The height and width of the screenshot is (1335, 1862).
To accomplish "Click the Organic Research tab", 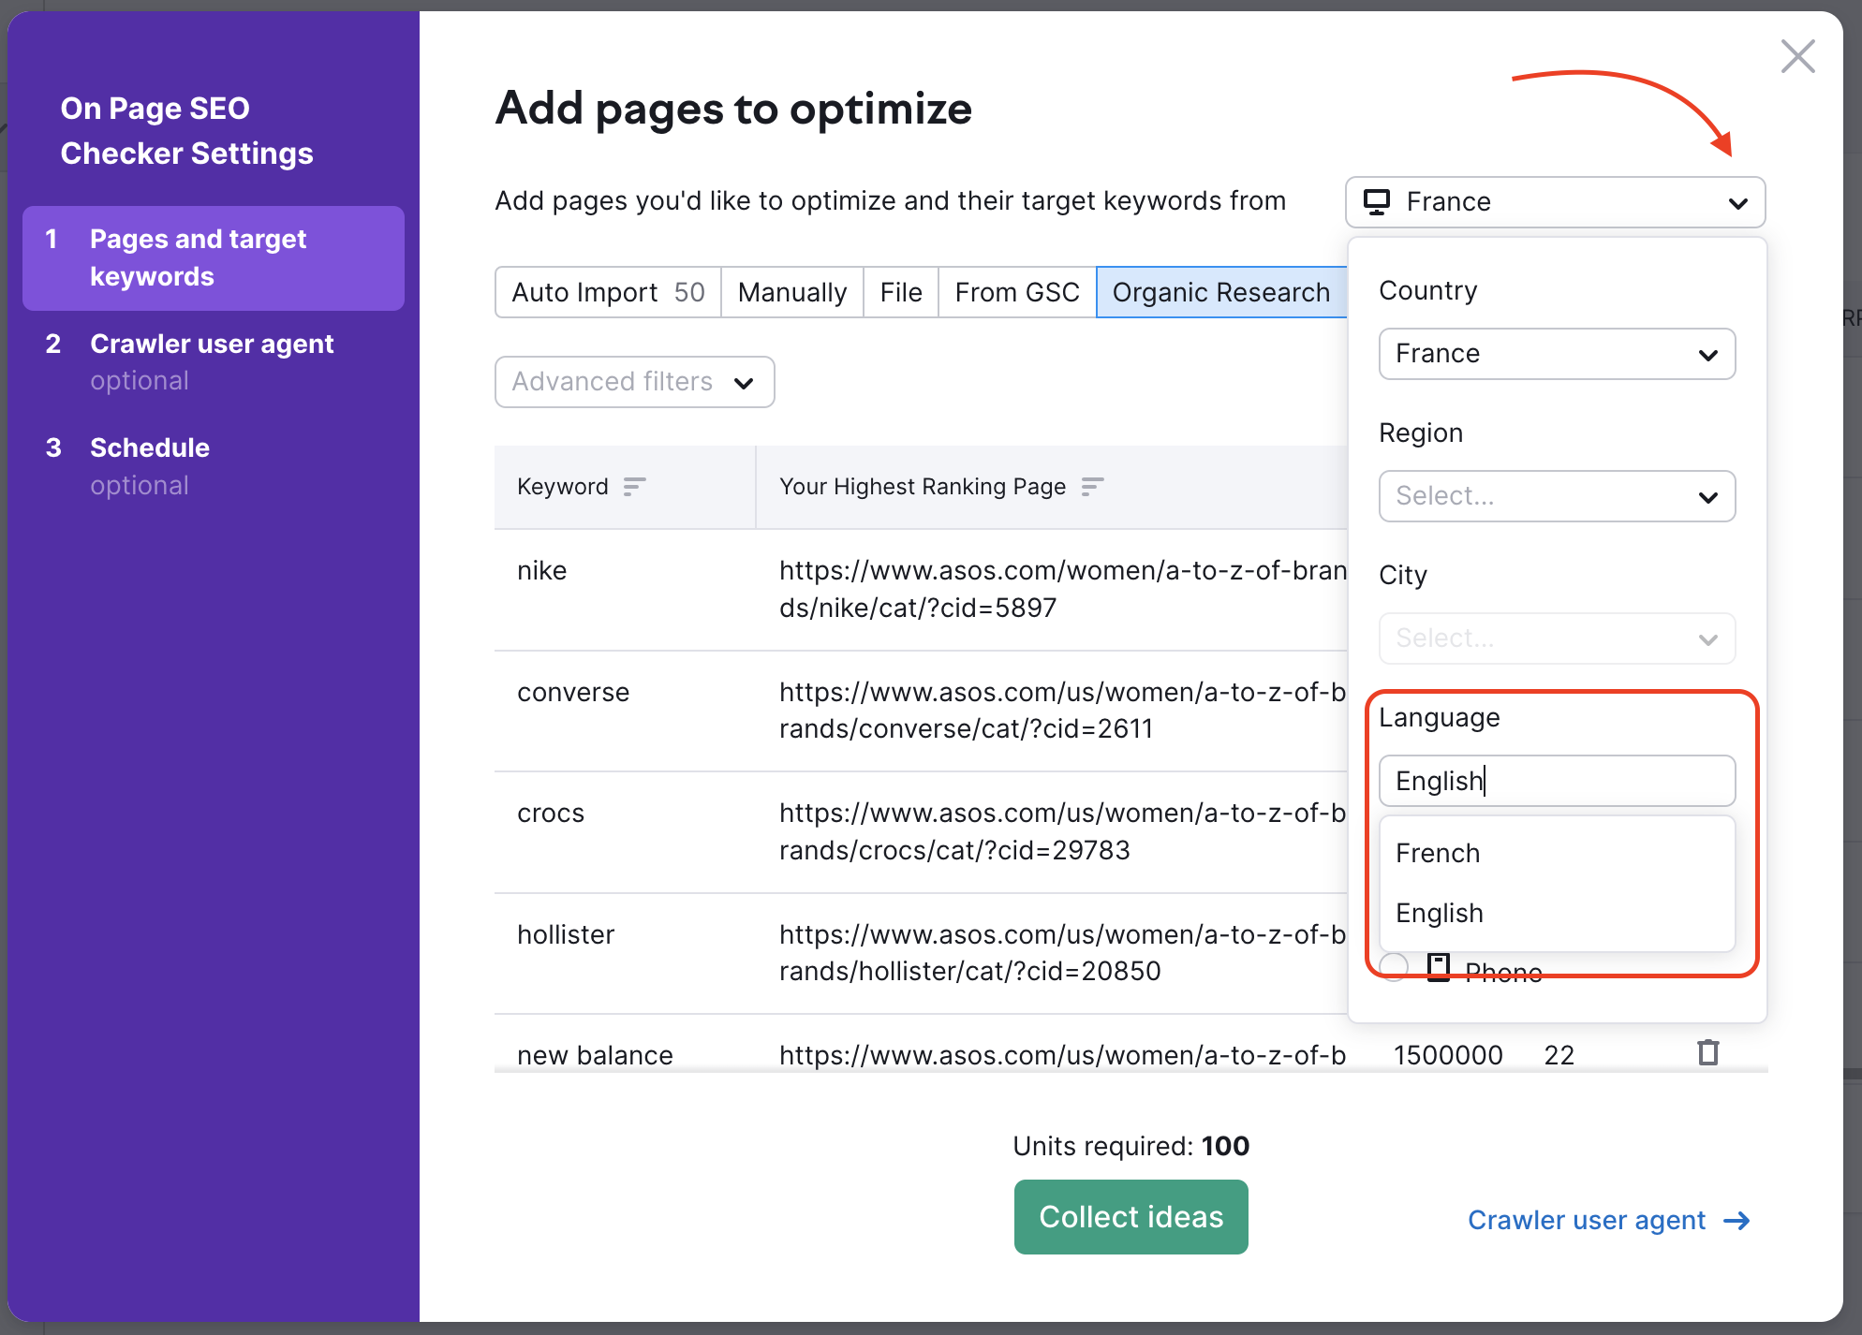I will [x=1221, y=292].
